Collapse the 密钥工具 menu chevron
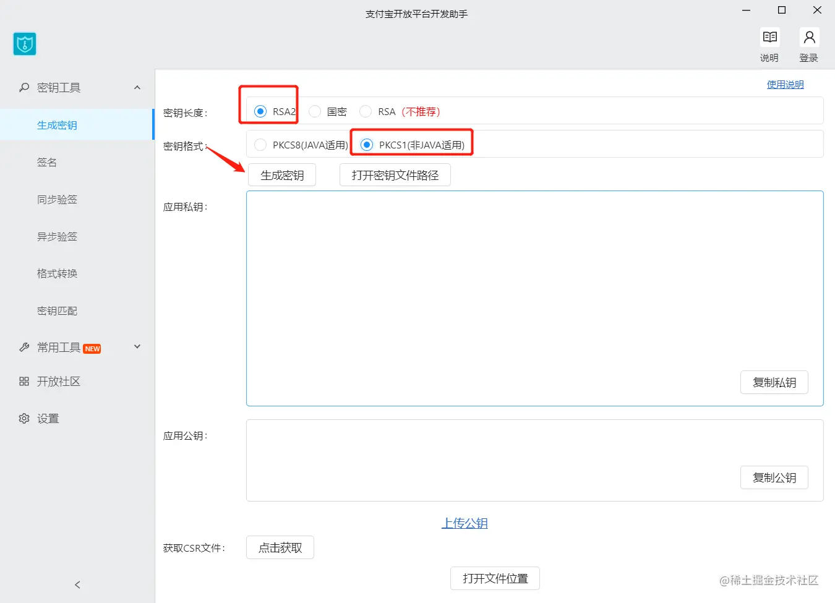The width and height of the screenshot is (835, 603). [137, 88]
